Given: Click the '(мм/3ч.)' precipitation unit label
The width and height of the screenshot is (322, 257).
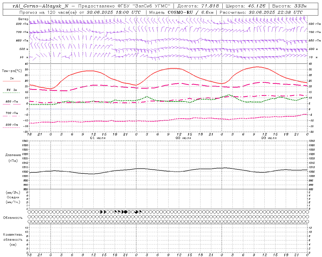Looking at the screenshot, I should pyautogui.click(x=13, y=192).
